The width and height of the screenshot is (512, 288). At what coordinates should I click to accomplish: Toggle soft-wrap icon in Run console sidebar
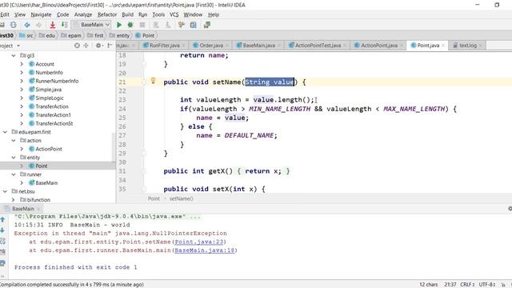[x=2, y=242]
